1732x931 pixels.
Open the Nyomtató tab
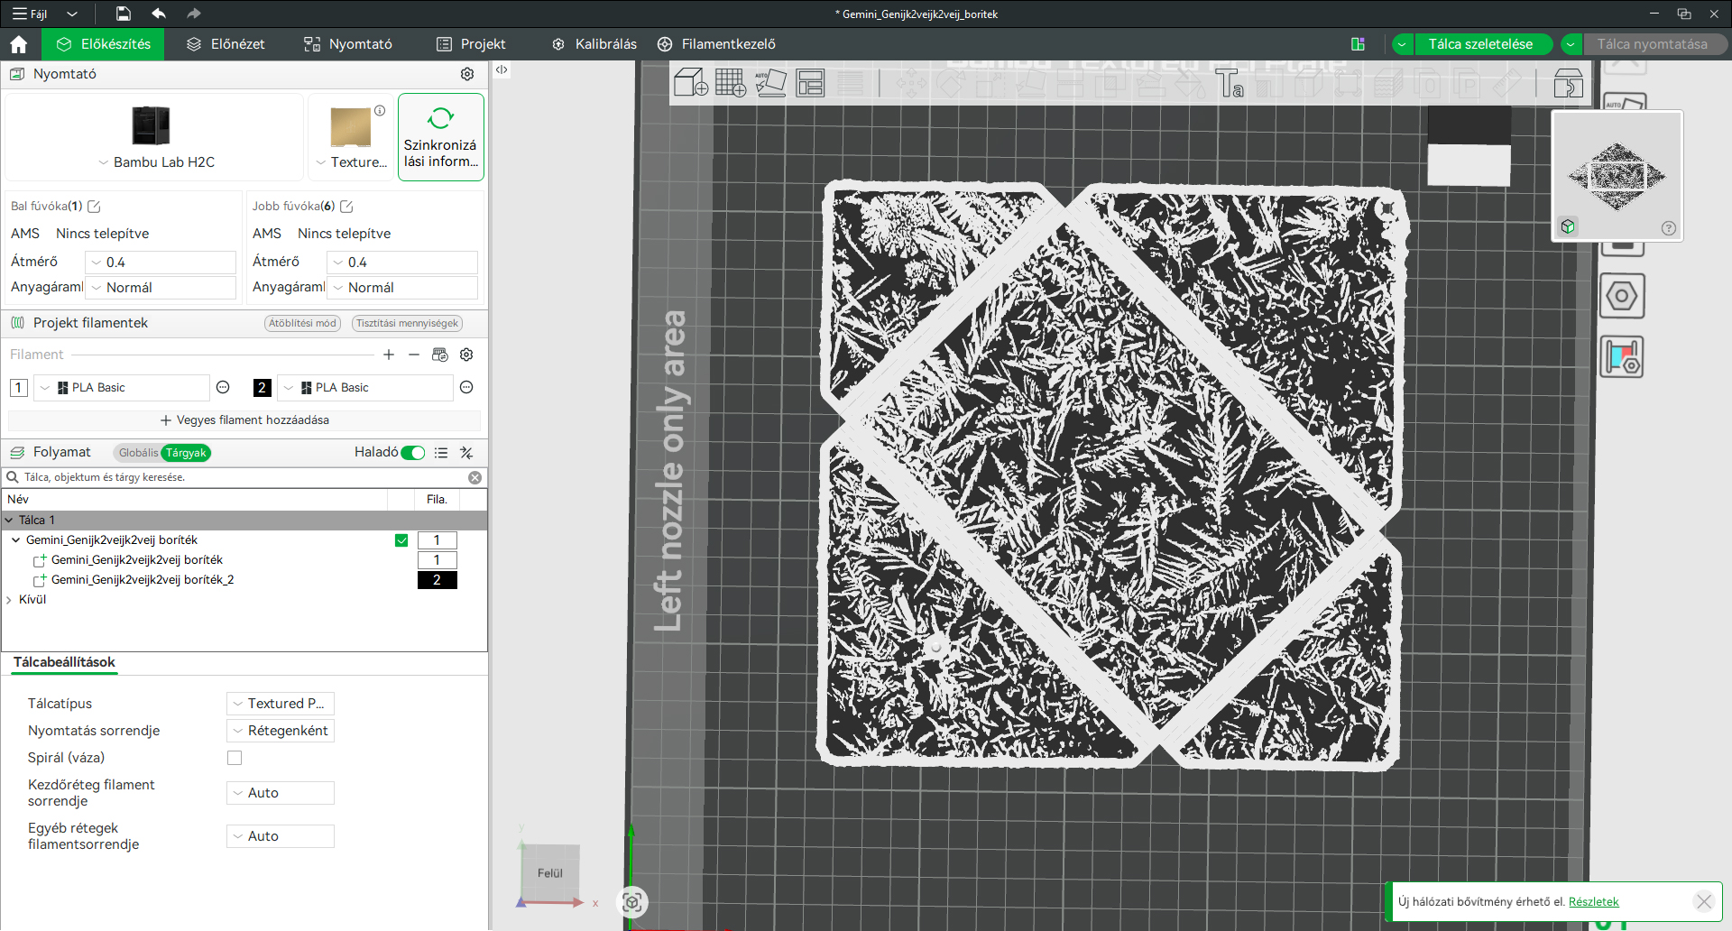pos(348,44)
